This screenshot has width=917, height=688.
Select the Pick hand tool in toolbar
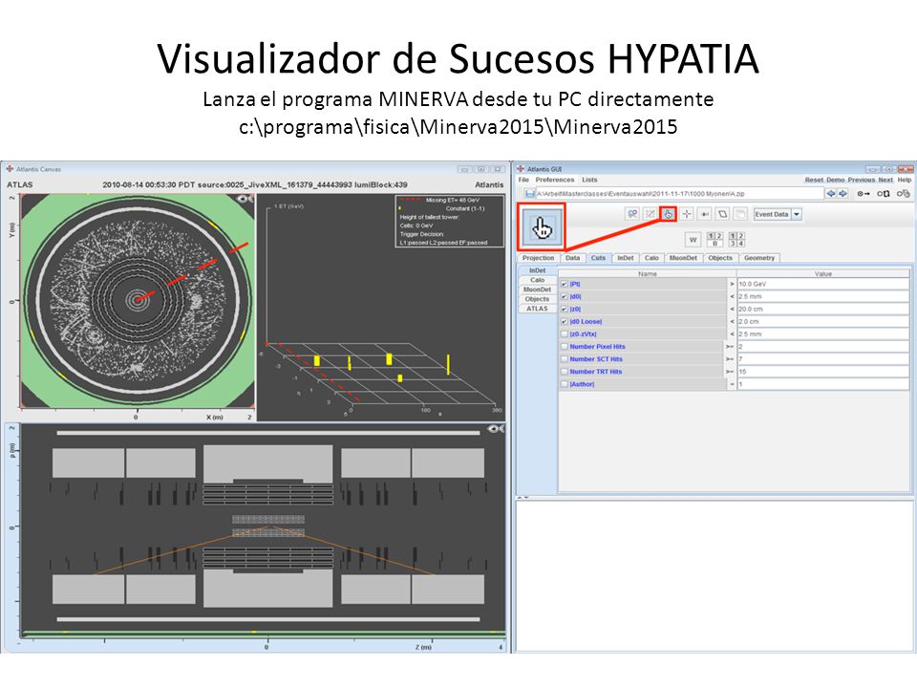pyautogui.click(x=669, y=214)
